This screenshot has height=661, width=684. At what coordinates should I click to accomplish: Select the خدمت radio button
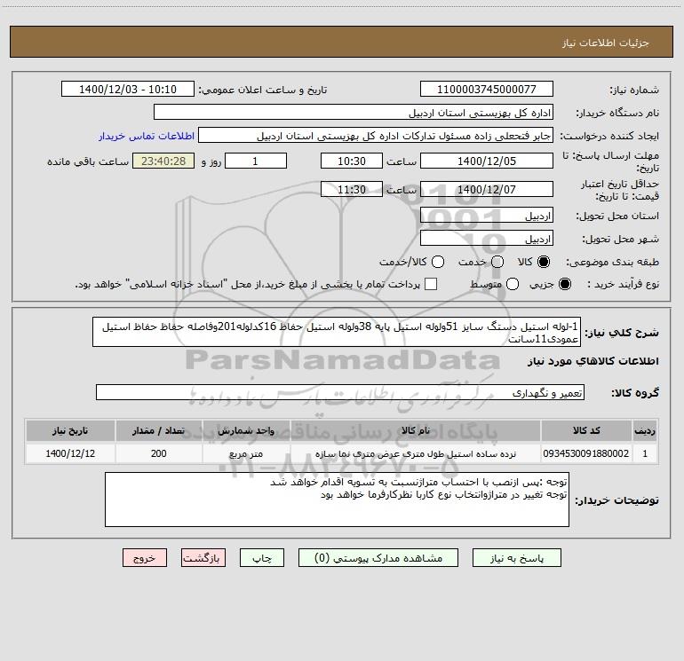point(497,262)
